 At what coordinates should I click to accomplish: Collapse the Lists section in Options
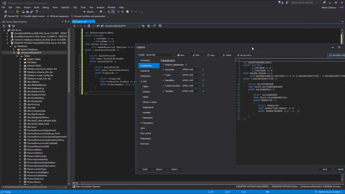pyautogui.click(x=141, y=81)
